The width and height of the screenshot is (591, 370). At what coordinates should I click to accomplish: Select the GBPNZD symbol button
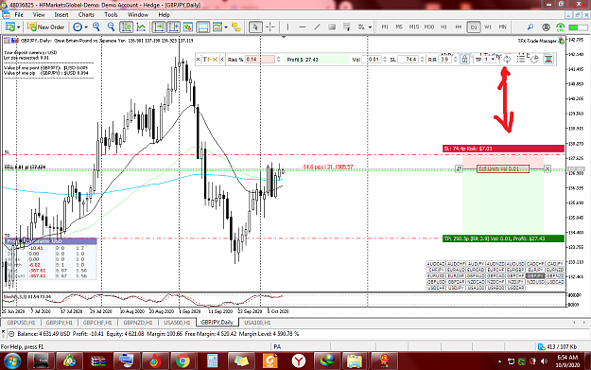(555, 276)
